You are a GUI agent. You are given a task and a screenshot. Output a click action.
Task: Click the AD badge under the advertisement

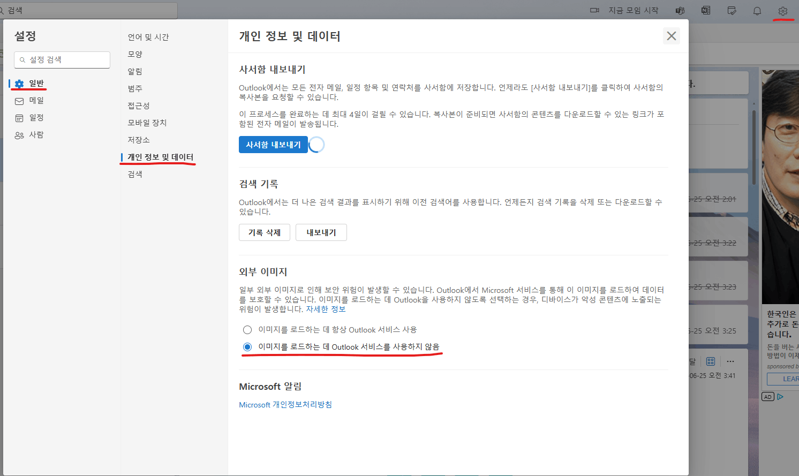[768, 397]
